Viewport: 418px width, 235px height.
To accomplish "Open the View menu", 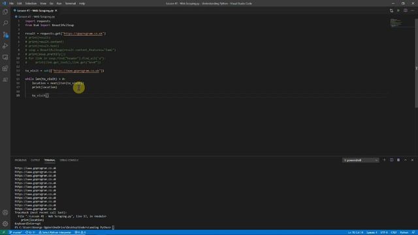I will 43,3.
